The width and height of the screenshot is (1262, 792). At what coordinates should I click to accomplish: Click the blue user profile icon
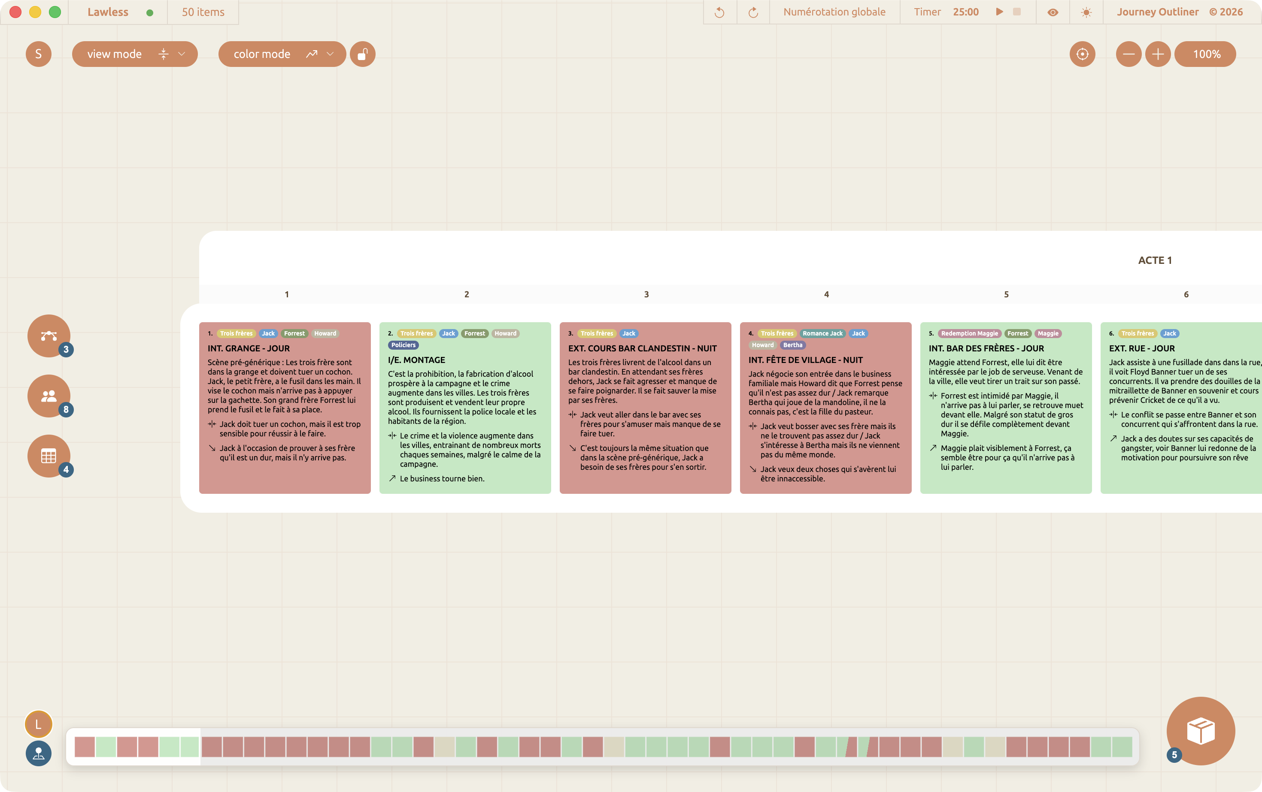38,753
